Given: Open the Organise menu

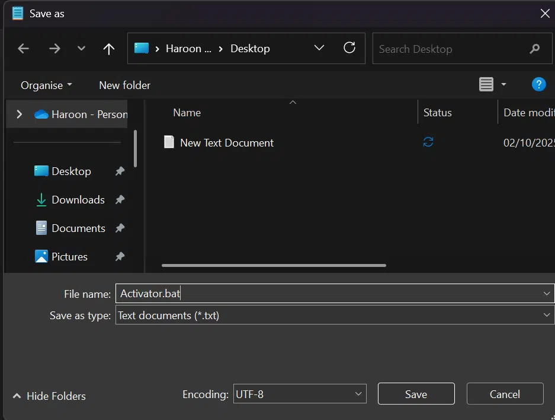Looking at the screenshot, I should 46,85.
